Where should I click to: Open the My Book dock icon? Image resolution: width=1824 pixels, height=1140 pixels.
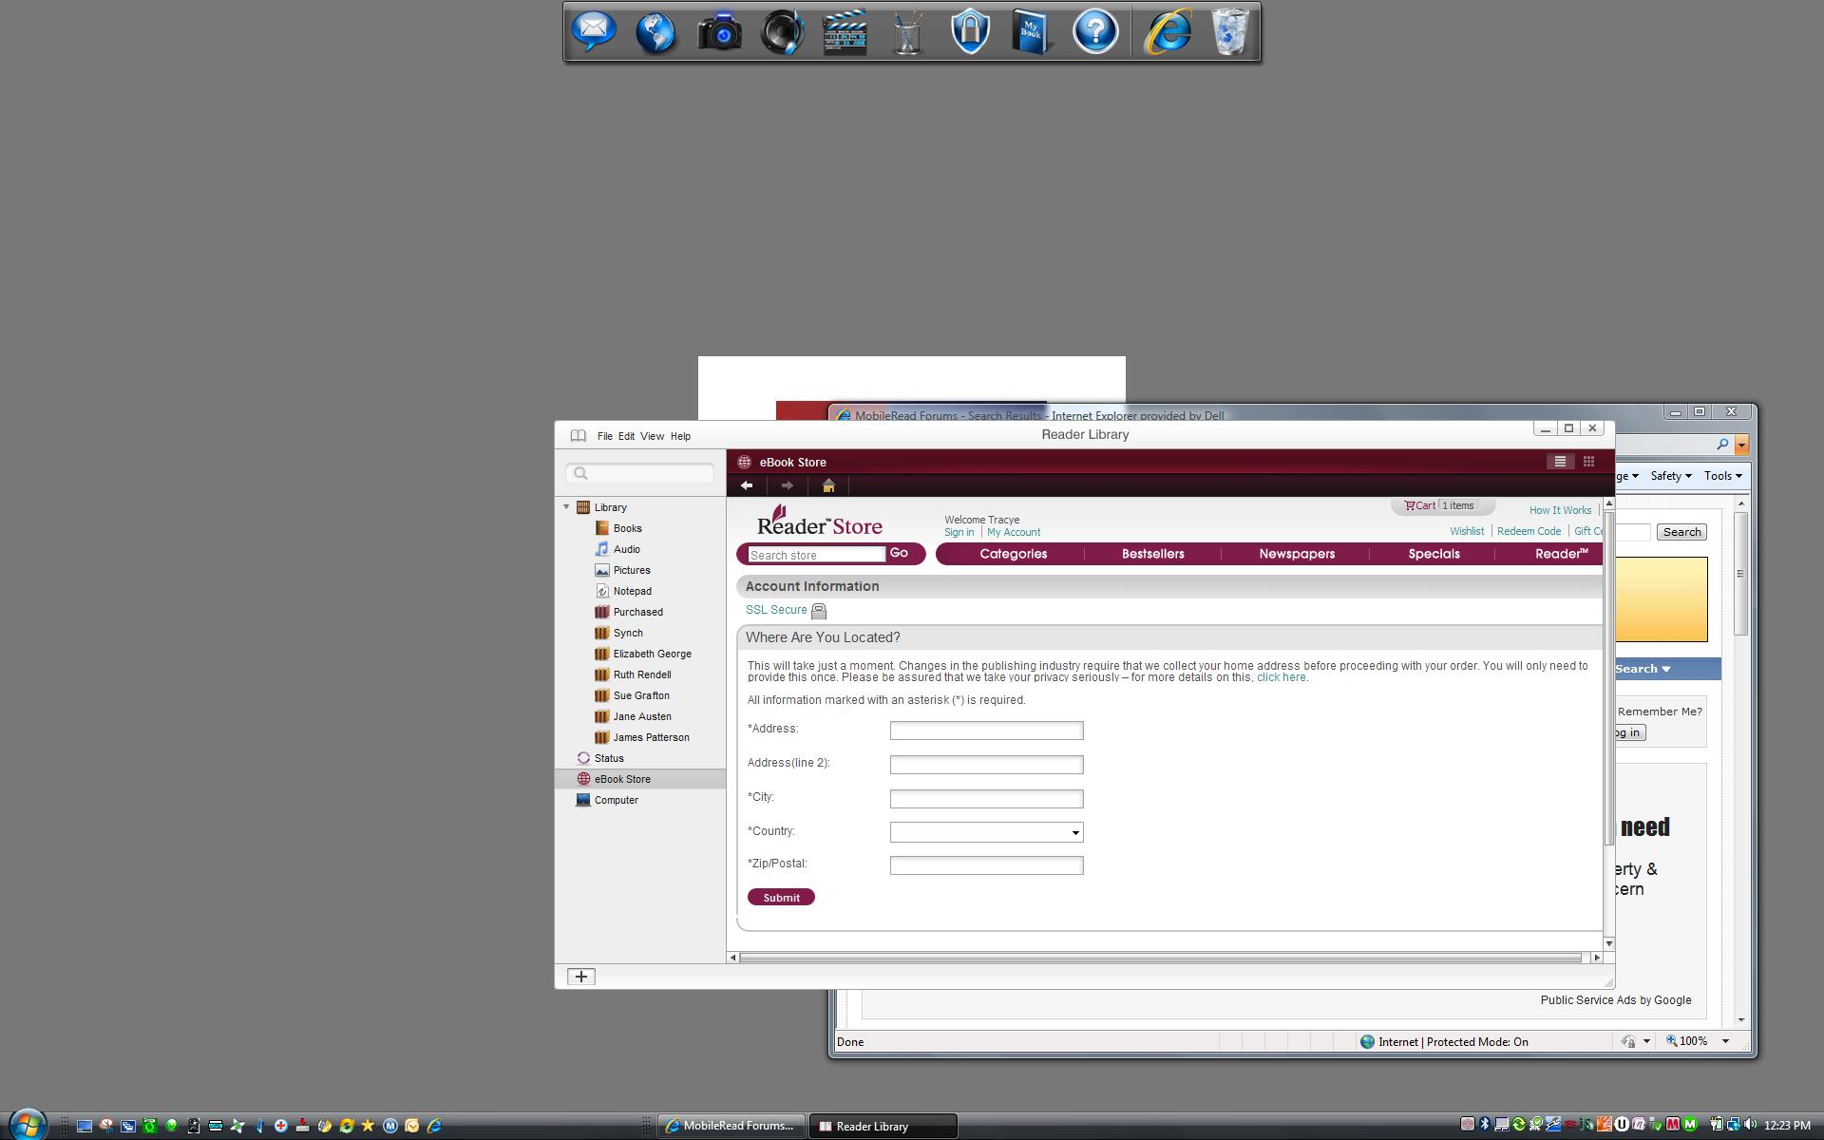[1032, 33]
